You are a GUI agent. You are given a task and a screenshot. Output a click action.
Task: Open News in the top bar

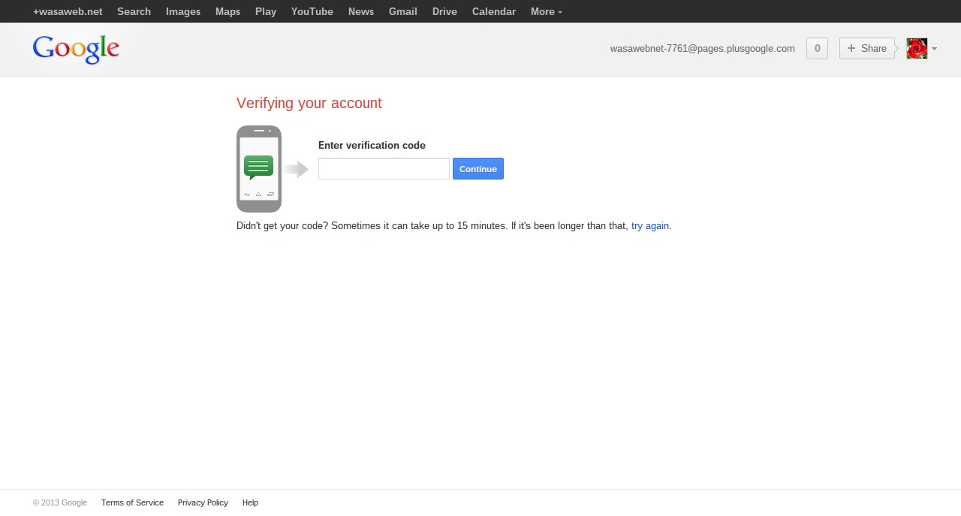click(x=361, y=11)
